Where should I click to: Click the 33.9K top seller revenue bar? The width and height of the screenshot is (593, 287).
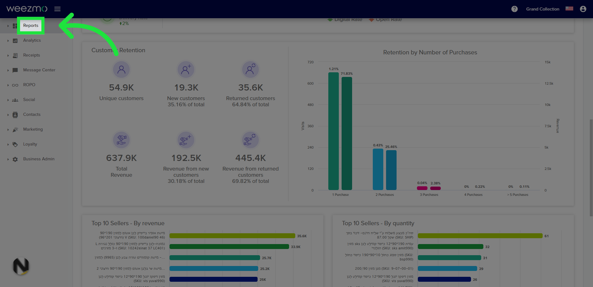[x=229, y=247]
